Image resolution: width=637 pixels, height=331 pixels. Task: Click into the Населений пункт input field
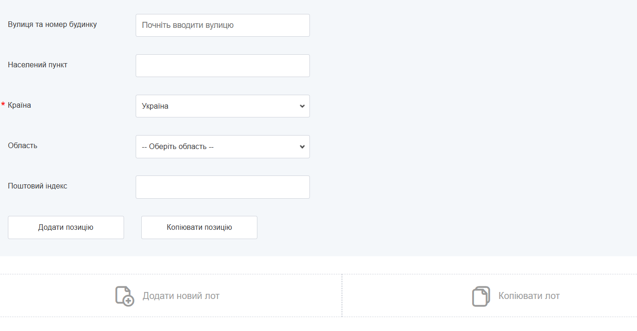pyautogui.click(x=222, y=66)
